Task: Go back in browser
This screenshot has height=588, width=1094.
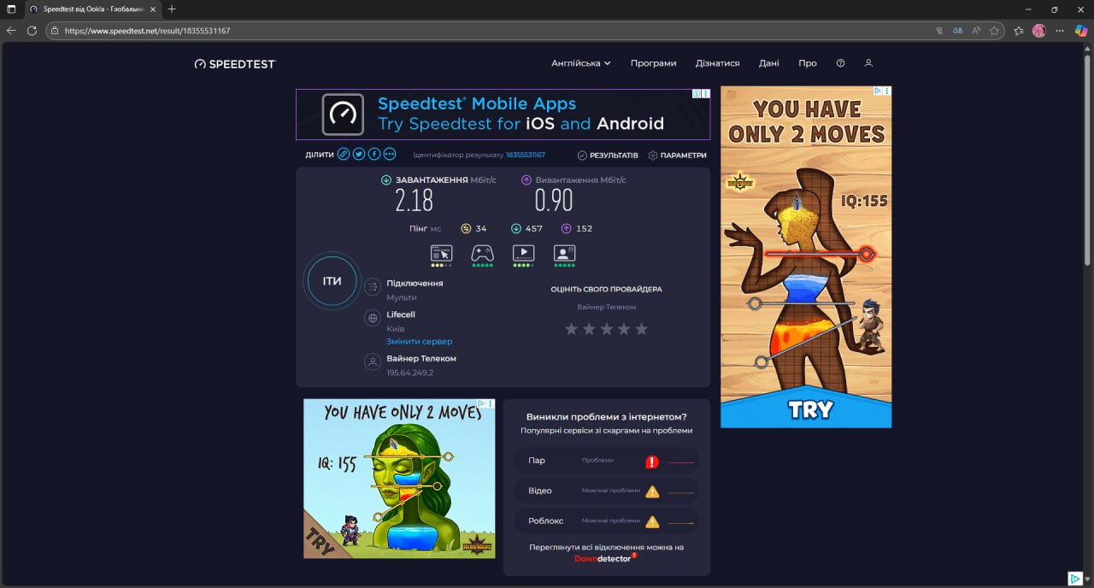Action: 11,30
